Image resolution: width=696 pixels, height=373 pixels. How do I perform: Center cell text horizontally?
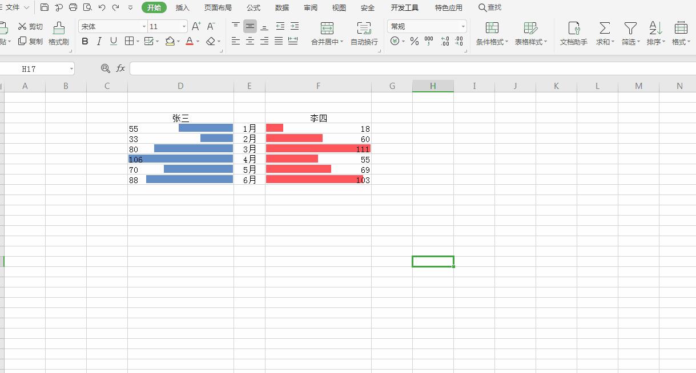[x=250, y=41]
